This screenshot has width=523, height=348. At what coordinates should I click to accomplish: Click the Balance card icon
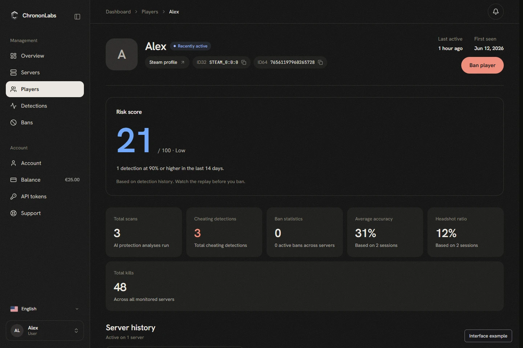pyautogui.click(x=13, y=180)
